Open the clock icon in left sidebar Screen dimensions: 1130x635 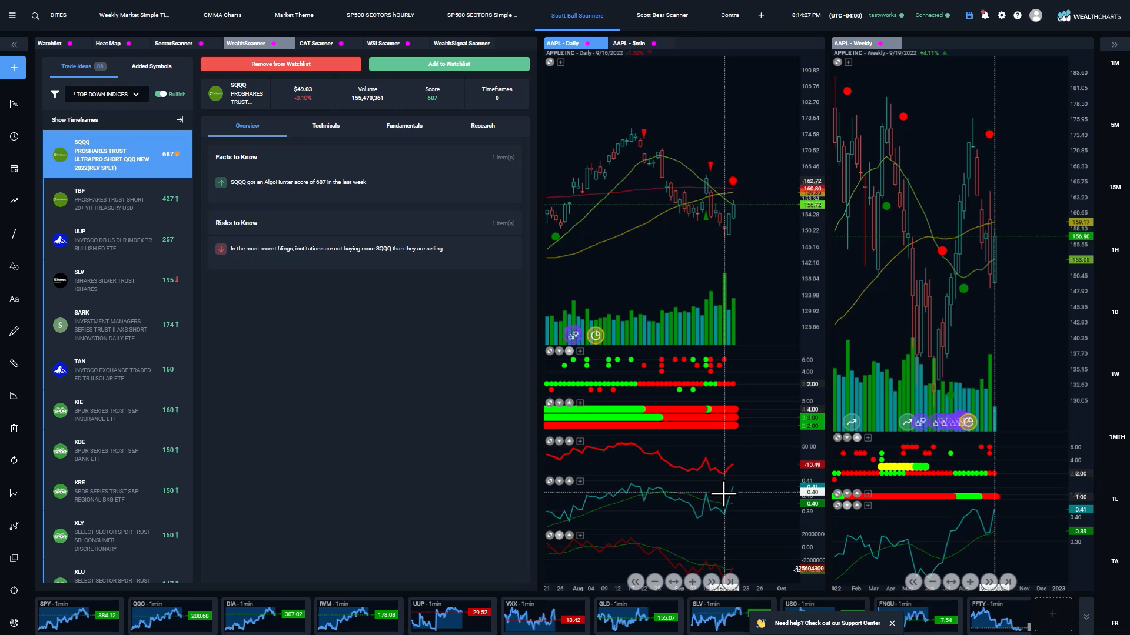tap(14, 136)
